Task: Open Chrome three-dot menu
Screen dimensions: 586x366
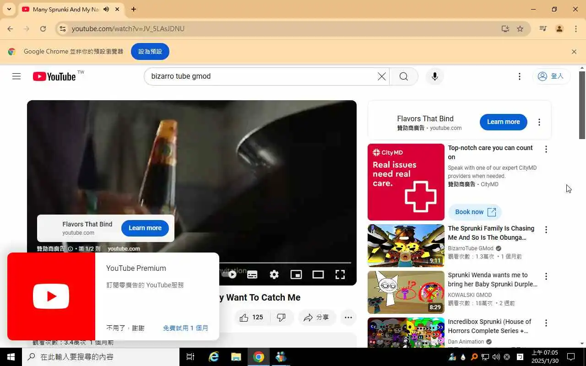Action: pyautogui.click(x=576, y=29)
